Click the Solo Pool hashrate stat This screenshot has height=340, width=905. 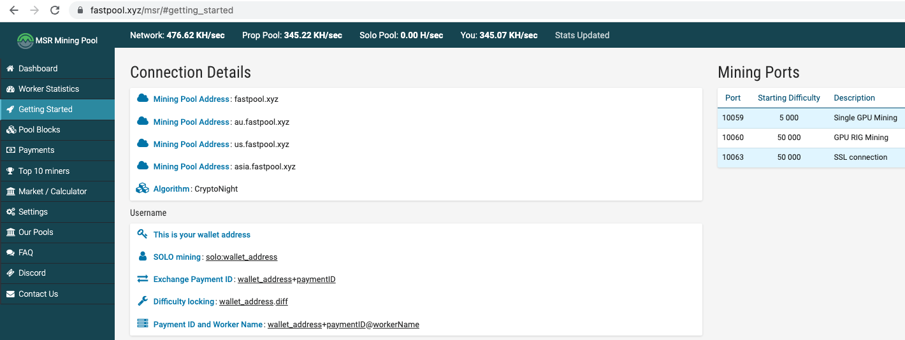(x=401, y=35)
